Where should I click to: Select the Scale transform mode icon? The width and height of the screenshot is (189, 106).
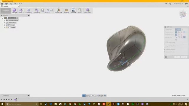pos(184,32)
